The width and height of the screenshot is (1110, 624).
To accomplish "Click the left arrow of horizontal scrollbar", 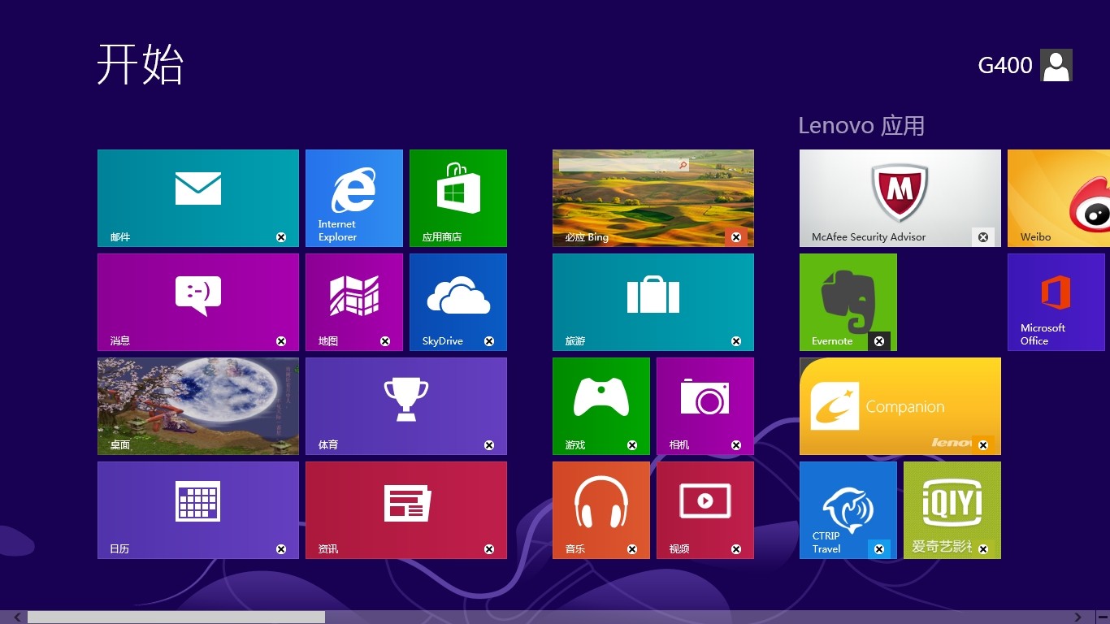I will [x=17, y=617].
